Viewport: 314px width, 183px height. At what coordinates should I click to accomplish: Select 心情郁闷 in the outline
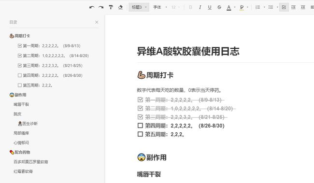[21, 143]
